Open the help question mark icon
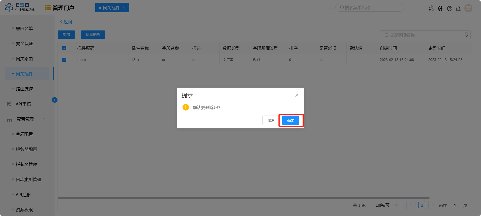Viewport: 481px width, 216px height. (x=449, y=9)
